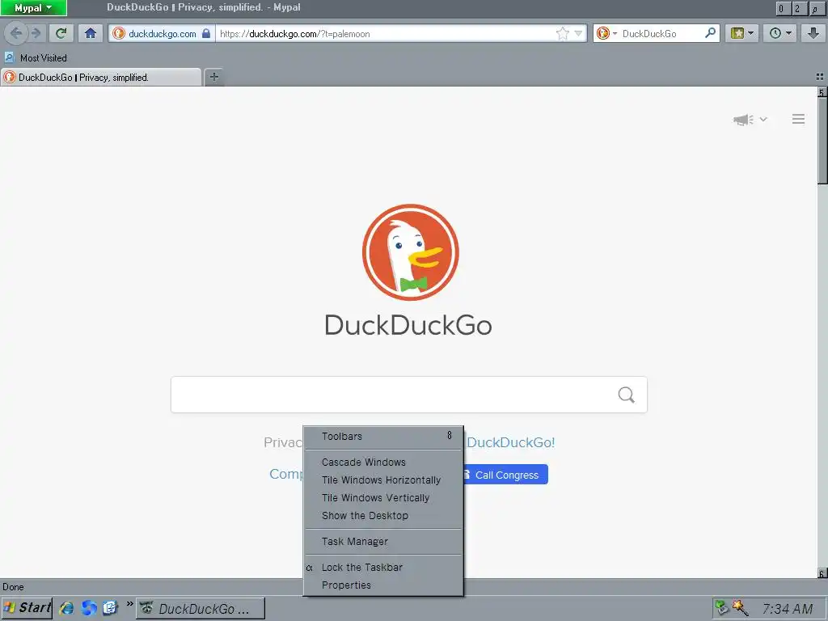This screenshot has width=828, height=621.
Task: Click the address bar URL field
Action: tap(386, 33)
